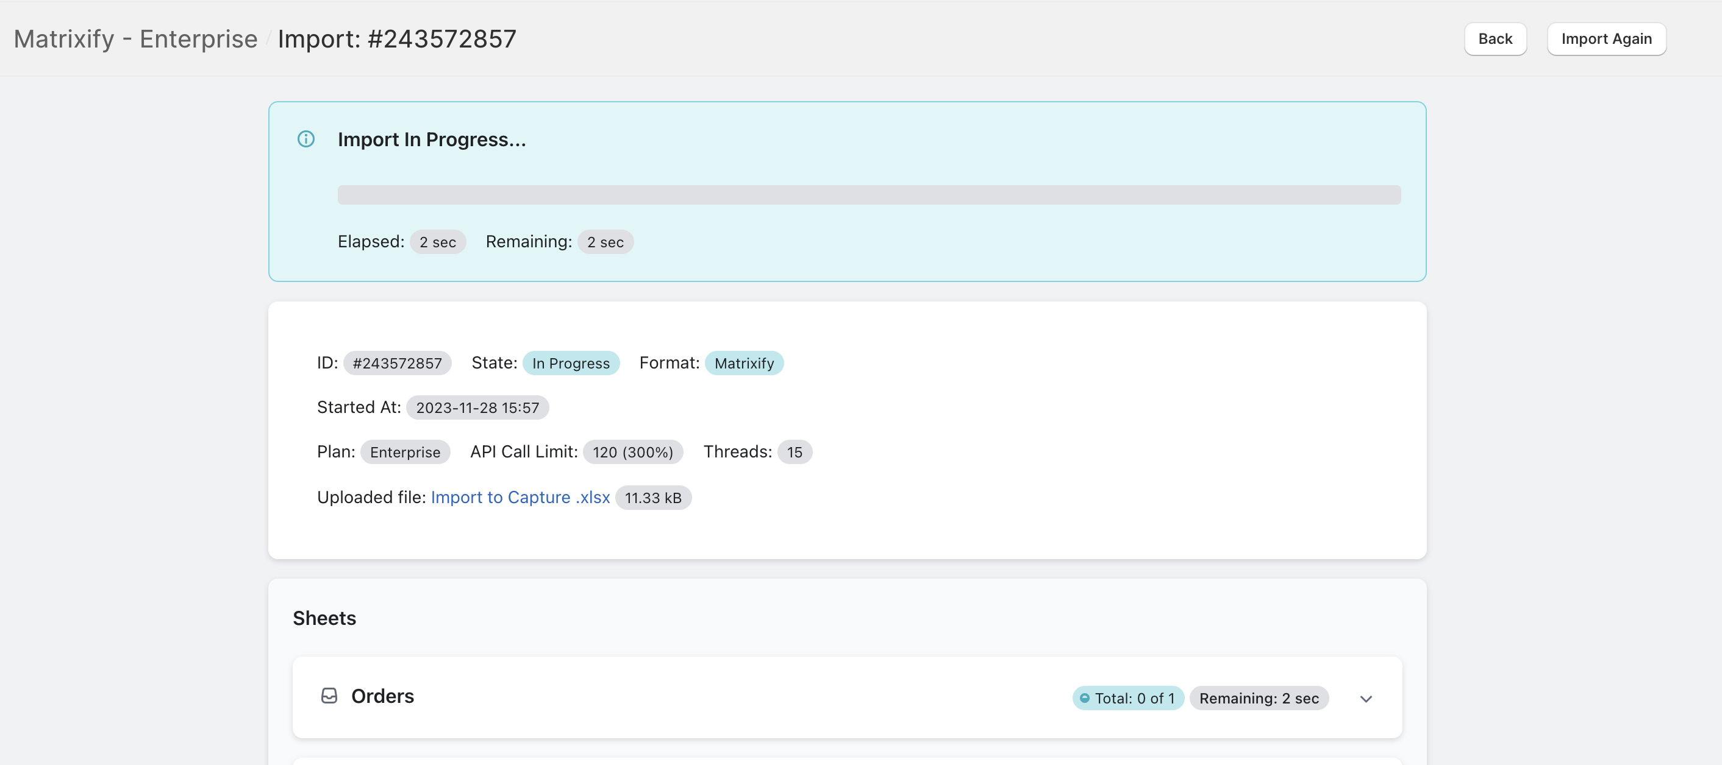
Task: Click the Import: #243572857 page title
Action: click(397, 39)
